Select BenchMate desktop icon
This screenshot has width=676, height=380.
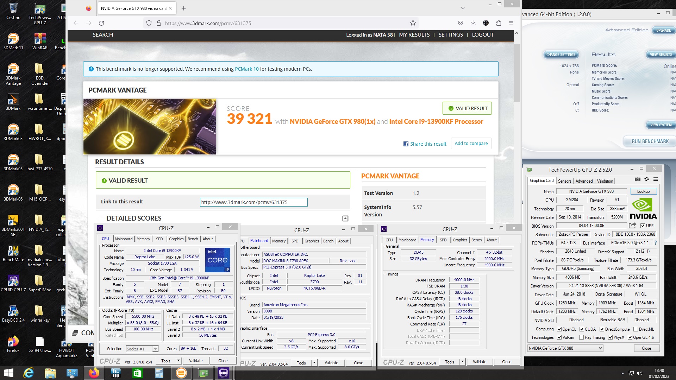[13, 253]
